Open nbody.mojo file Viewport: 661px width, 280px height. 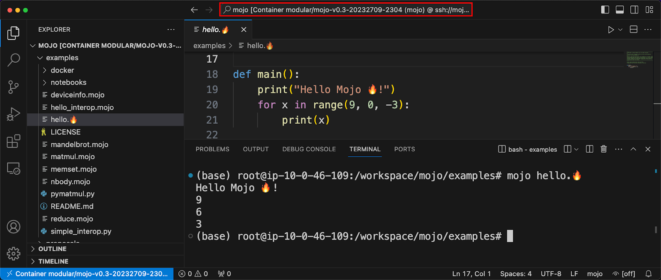click(105, 181)
